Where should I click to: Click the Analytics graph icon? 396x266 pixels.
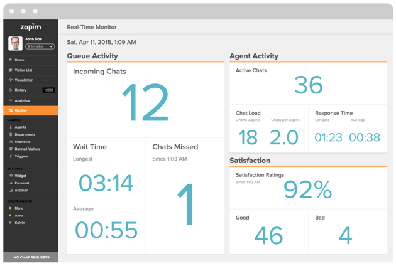10,100
